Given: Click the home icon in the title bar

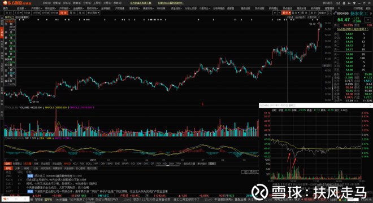Looking at the screenshot, I should (344, 3).
